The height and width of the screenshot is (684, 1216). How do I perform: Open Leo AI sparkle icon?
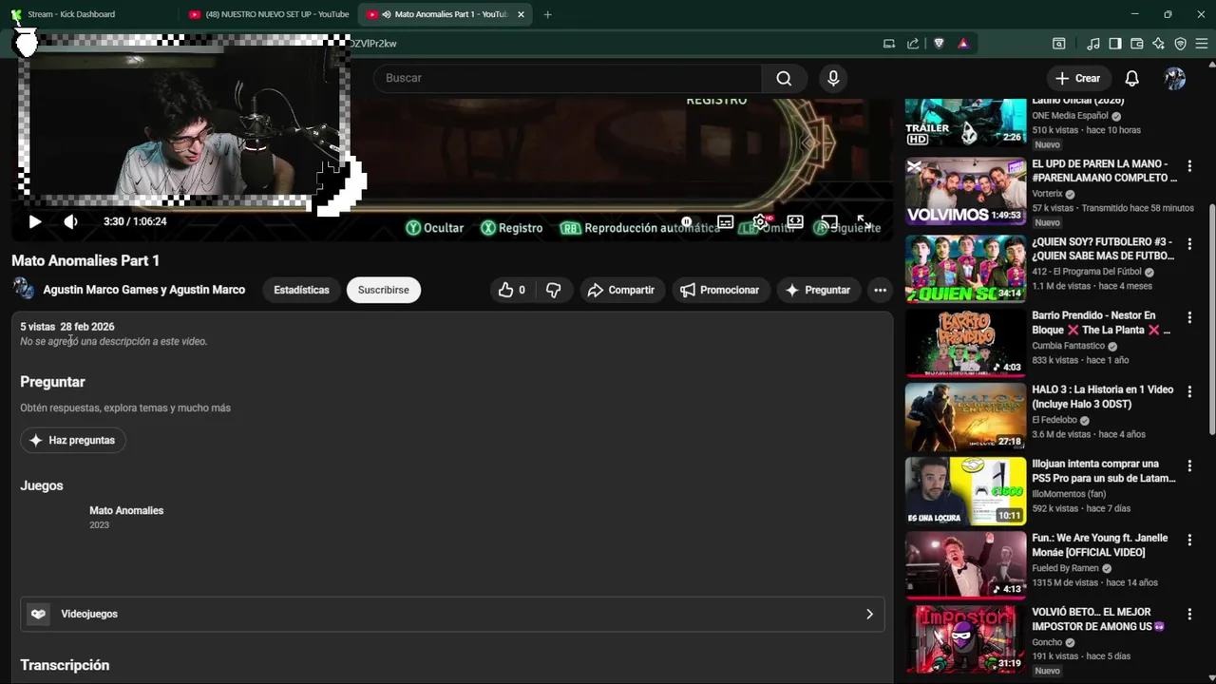point(1159,44)
